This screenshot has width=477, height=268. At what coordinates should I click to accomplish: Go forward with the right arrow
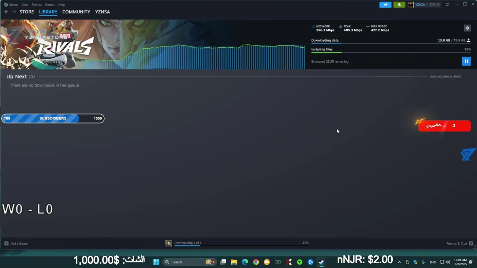point(14,12)
